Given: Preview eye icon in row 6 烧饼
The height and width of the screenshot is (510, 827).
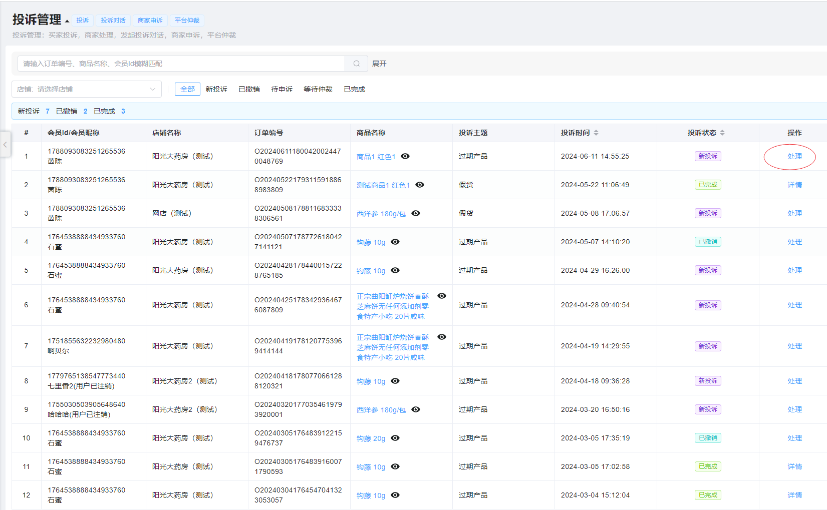Looking at the screenshot, I should [442, 296].
